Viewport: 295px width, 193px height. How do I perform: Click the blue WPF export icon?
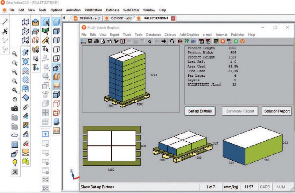pyautogui.click(x=193, y=41)
